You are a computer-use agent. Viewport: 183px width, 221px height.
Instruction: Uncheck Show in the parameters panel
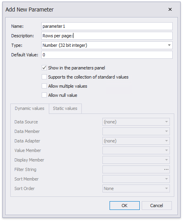(x=44, y=68)
